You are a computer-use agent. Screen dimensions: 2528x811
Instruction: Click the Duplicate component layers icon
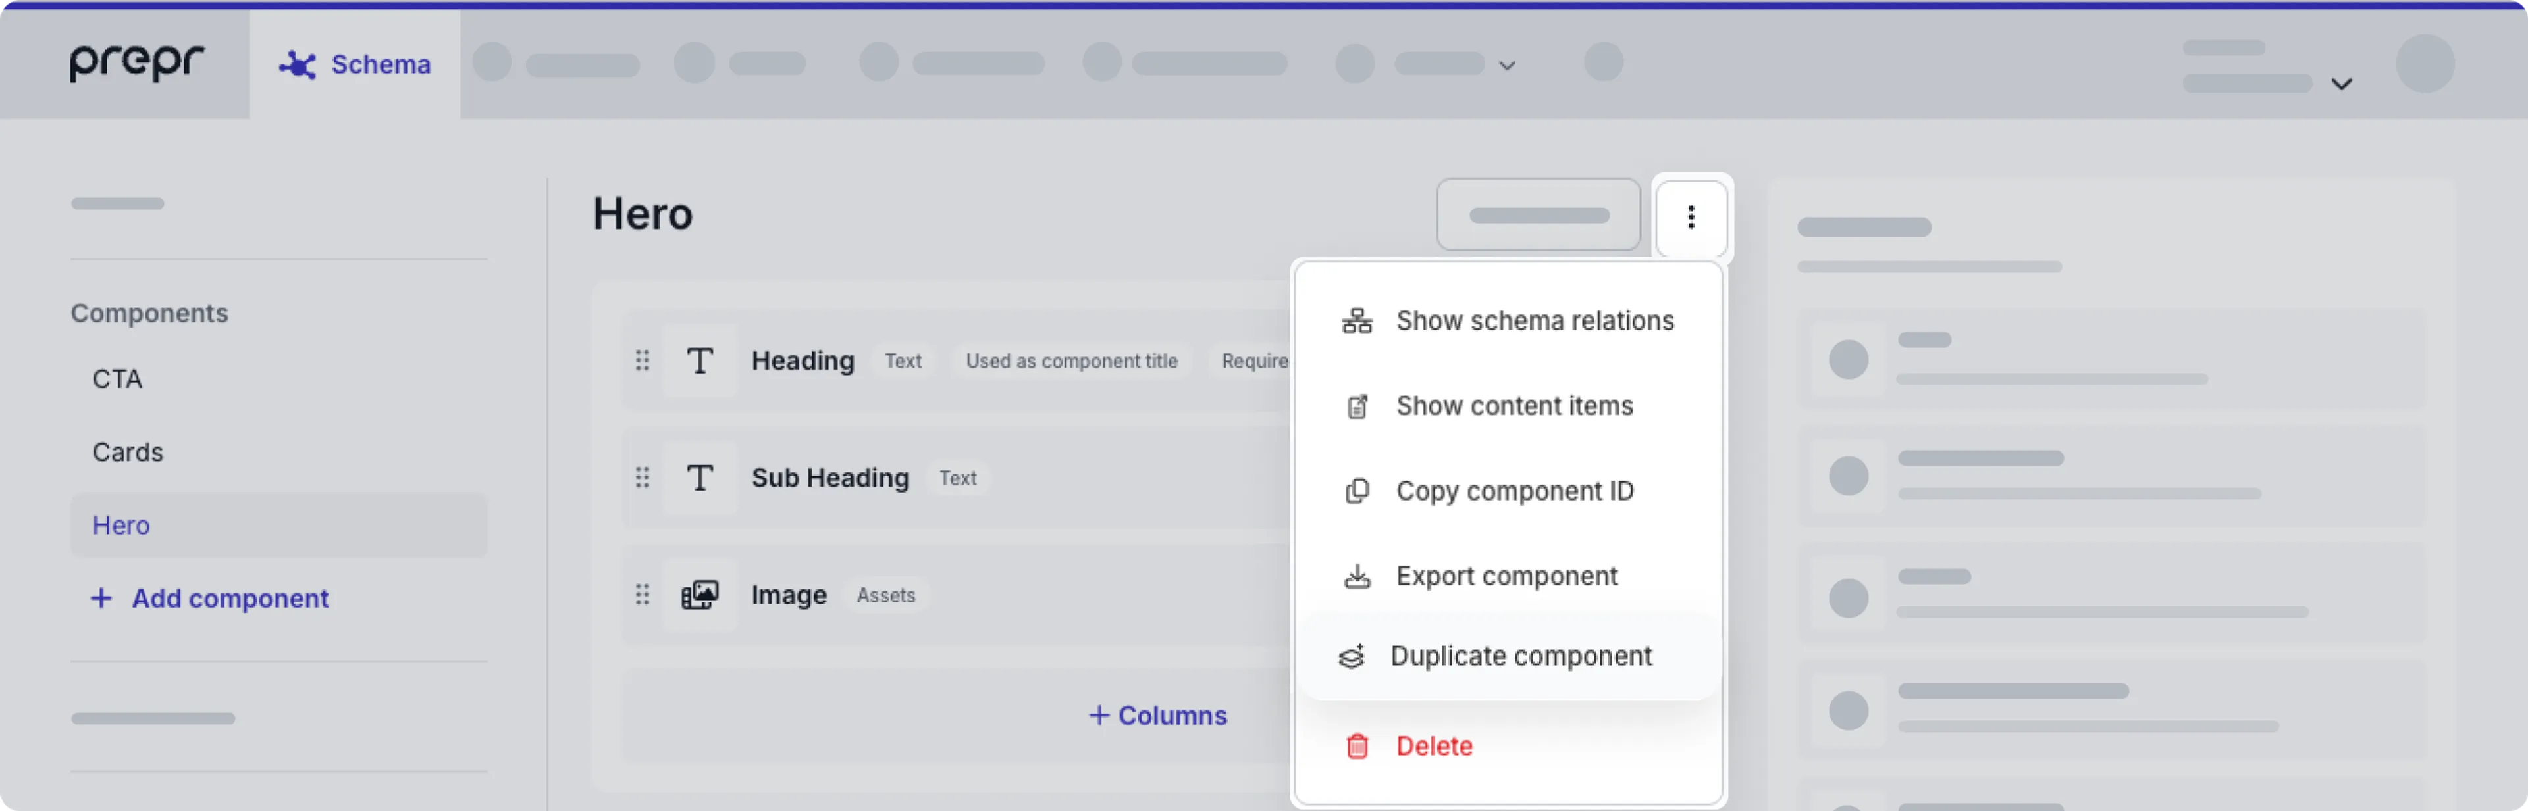[x=1352, y=656]
